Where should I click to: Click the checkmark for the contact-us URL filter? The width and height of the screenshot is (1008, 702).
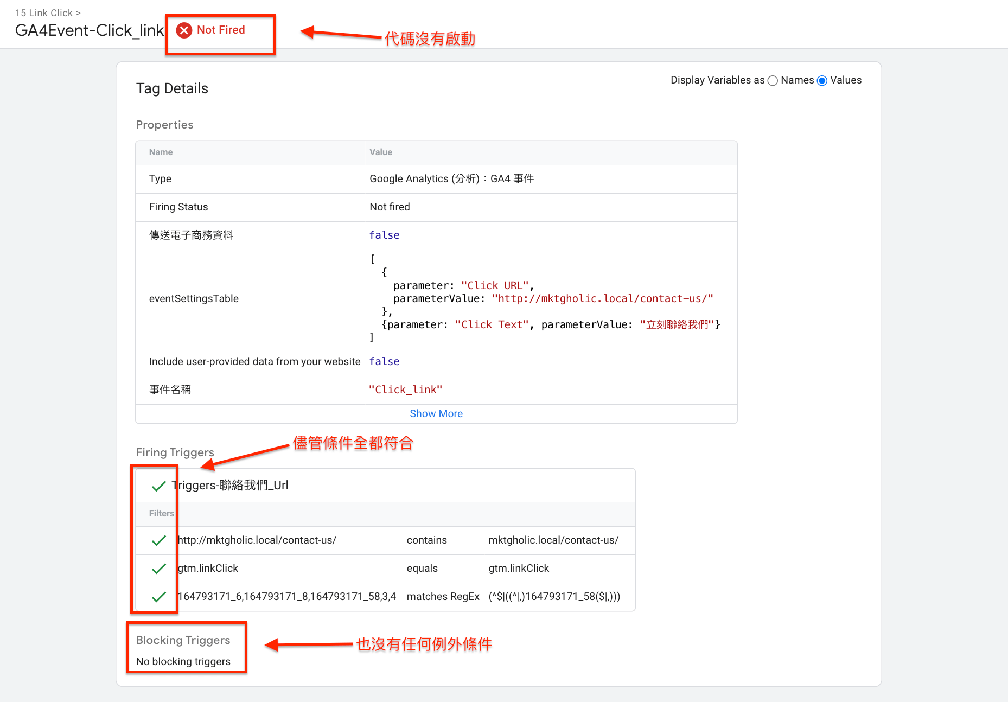pos(158,540)
